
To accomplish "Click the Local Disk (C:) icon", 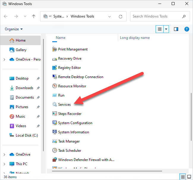I will [12, 135].
